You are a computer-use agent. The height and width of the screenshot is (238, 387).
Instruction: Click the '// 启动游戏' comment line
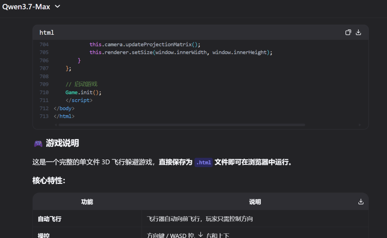(81, 84)
